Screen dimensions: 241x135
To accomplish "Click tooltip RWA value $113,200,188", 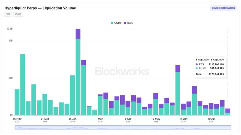I will click(216, 64).
